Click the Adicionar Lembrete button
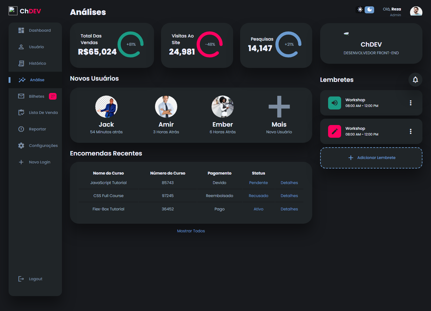The height and width of the screenshot is (311, 431). pos(371,158)
